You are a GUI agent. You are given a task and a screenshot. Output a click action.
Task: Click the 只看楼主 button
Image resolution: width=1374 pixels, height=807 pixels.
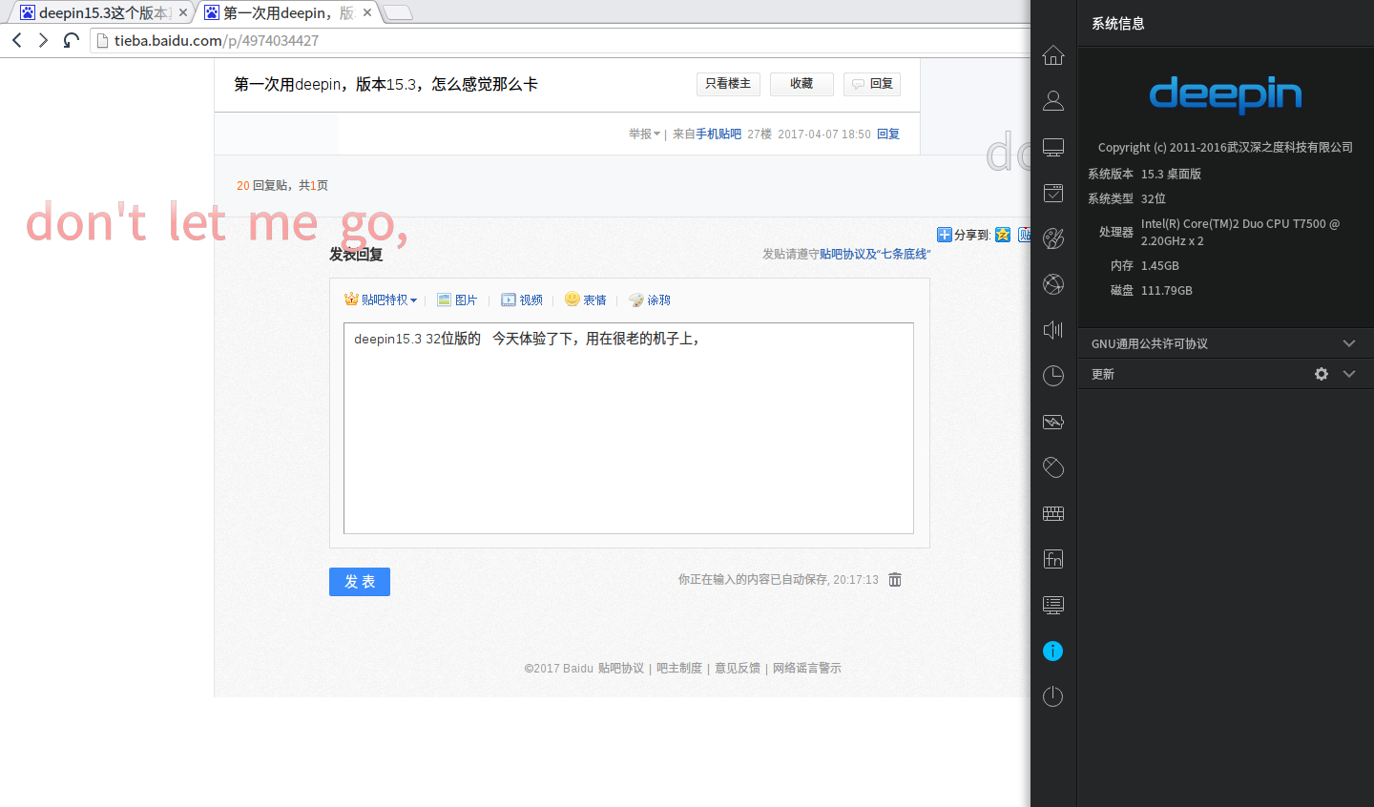728,84
